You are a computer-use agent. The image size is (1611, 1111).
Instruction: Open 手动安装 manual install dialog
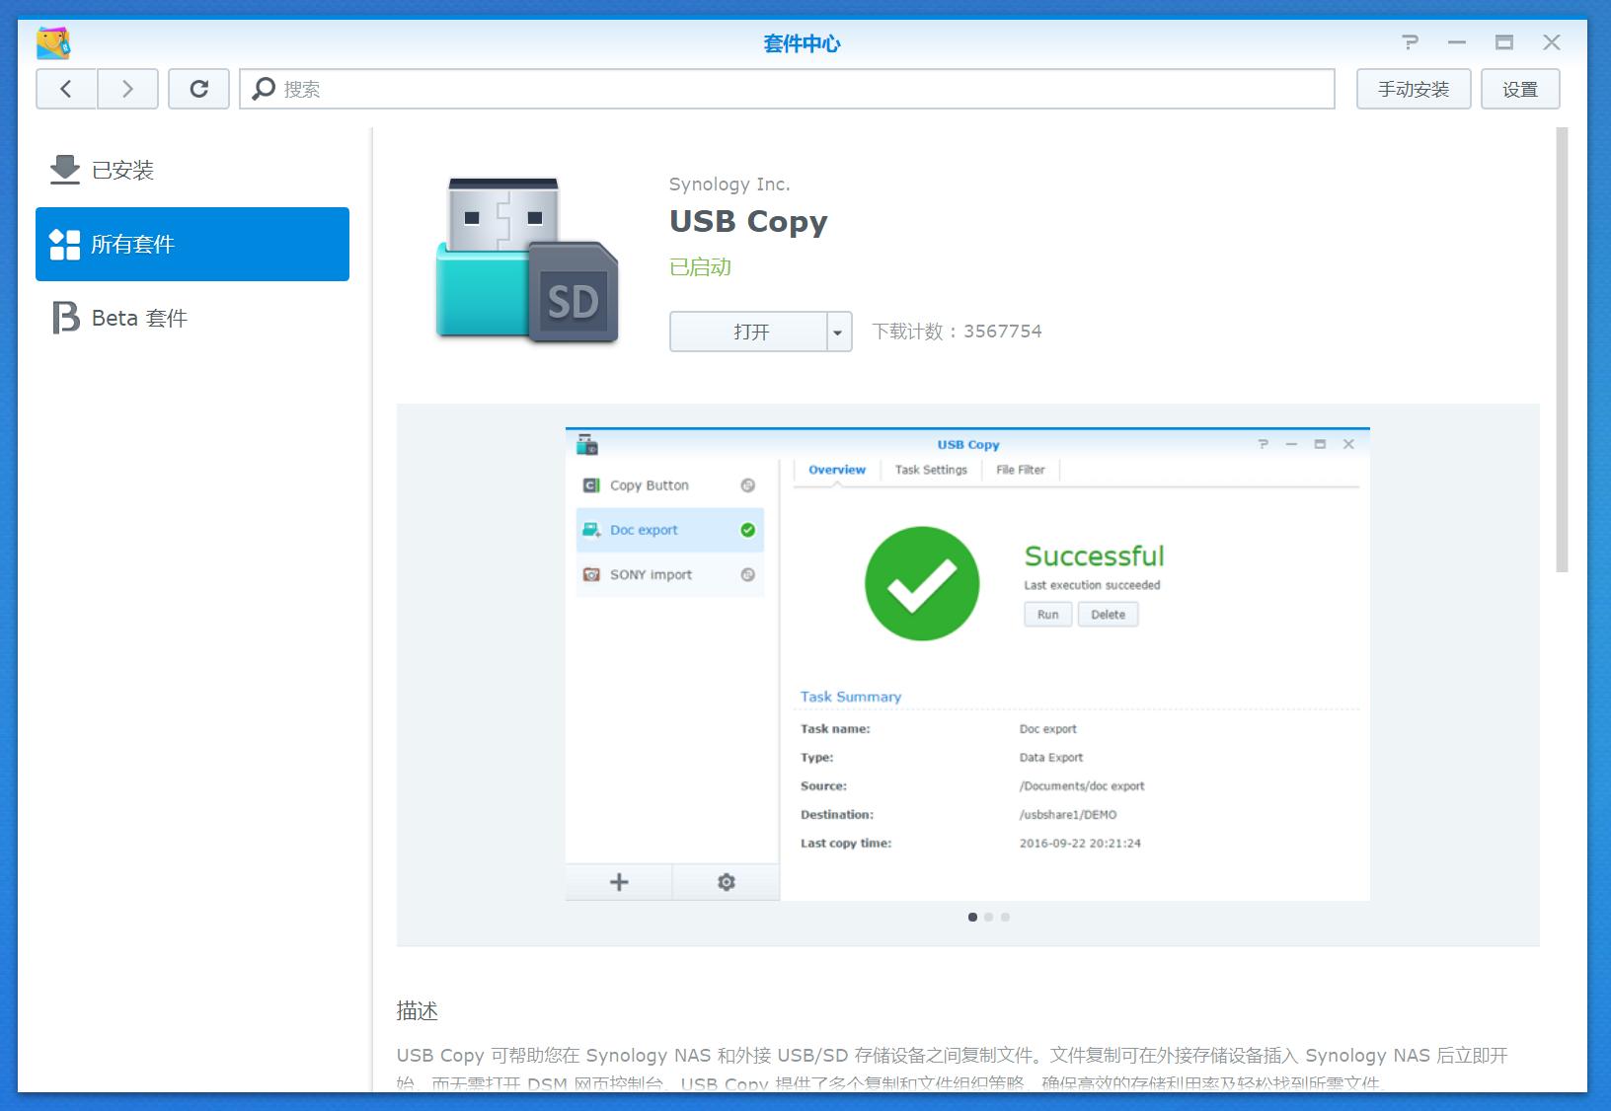pyautogui.click(x=1413, y=89)
